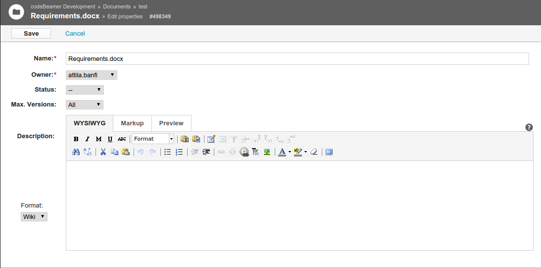Expand the highlight color picker arrow
Screen dimensions: 541x268
[x=305, y=152]
